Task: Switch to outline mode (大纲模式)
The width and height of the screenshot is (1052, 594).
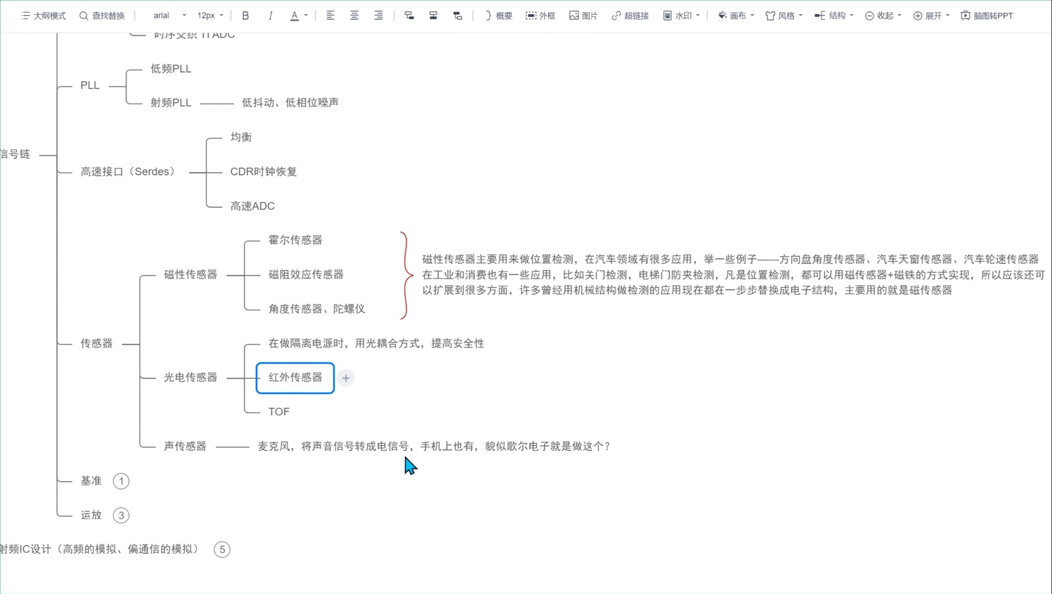Action: [43, 15]
